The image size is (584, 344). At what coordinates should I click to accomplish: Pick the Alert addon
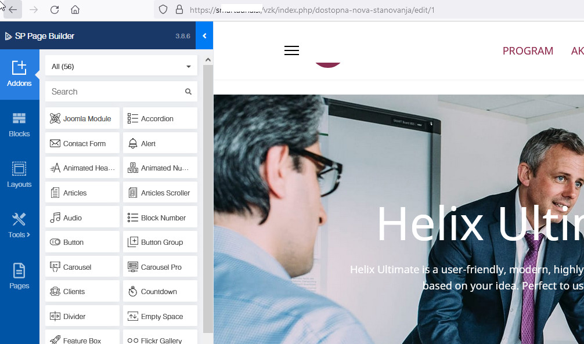160,143
